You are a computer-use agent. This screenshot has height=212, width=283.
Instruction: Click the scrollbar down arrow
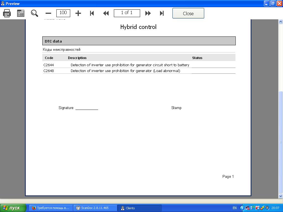pos(281,196)
